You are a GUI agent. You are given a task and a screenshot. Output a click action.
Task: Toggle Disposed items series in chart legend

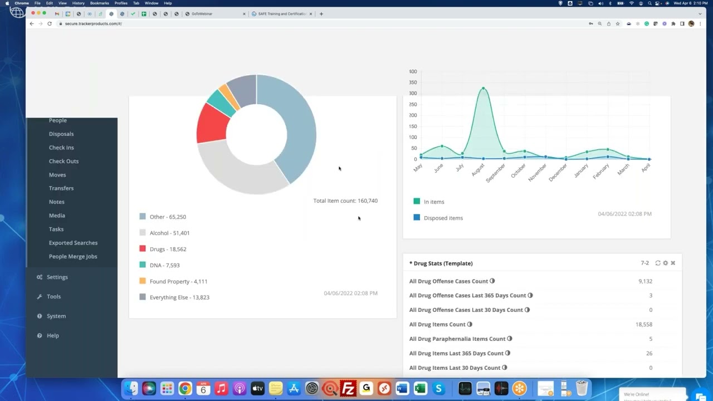438,218
